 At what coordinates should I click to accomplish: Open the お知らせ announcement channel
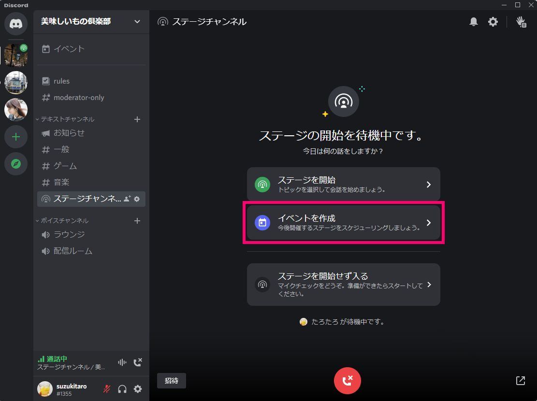[x=91, y=133]
